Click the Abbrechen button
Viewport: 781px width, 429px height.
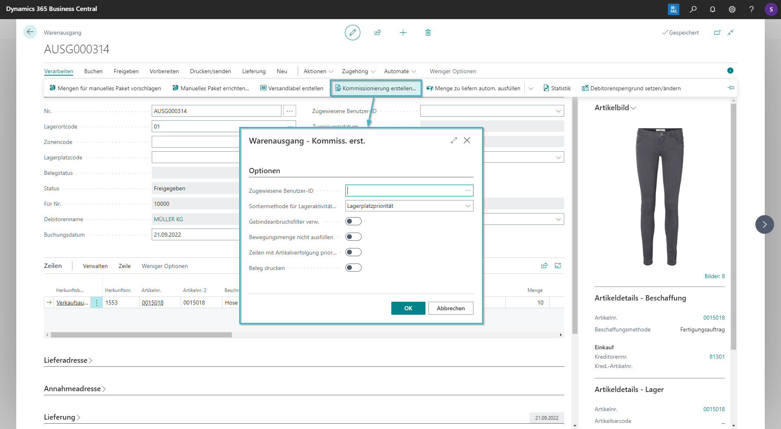451,308
